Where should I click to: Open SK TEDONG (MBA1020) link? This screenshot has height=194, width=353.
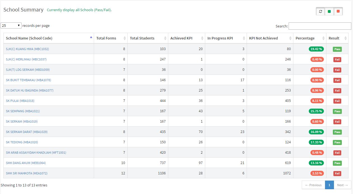tap(22, 142)
